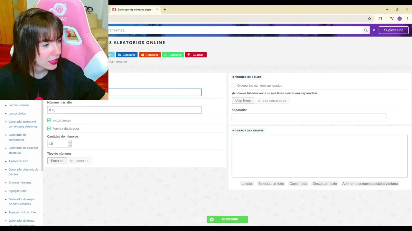Open the media control playlist icon
This screenshot has height=231, width=412.
click(x=392, y=19)
